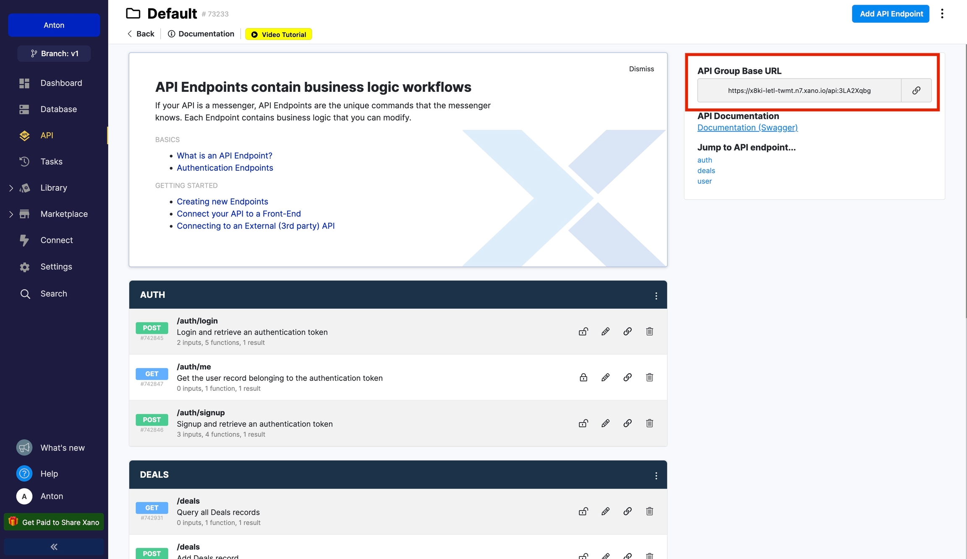
Task: Expand the Marketplace sidebar section
Action: [11, 214]
